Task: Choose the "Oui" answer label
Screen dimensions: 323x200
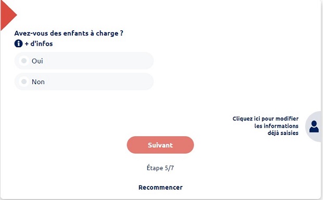Action: [x=38, y=61]
